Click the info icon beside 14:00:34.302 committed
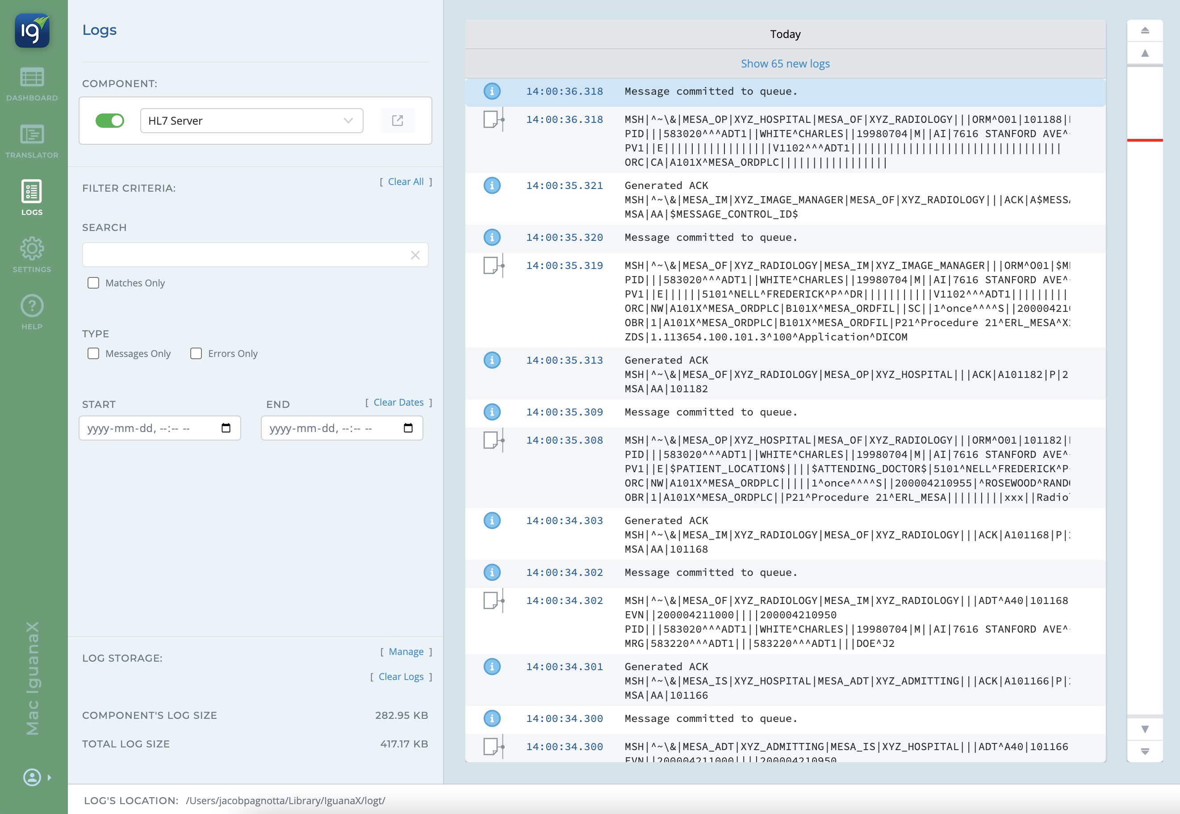The width and height of the screenshot is (1180, 814). click(x=492, y=573)
